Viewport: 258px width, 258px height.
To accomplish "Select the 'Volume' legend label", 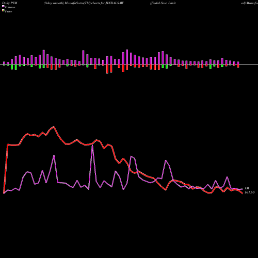I will tap(10, 7).
